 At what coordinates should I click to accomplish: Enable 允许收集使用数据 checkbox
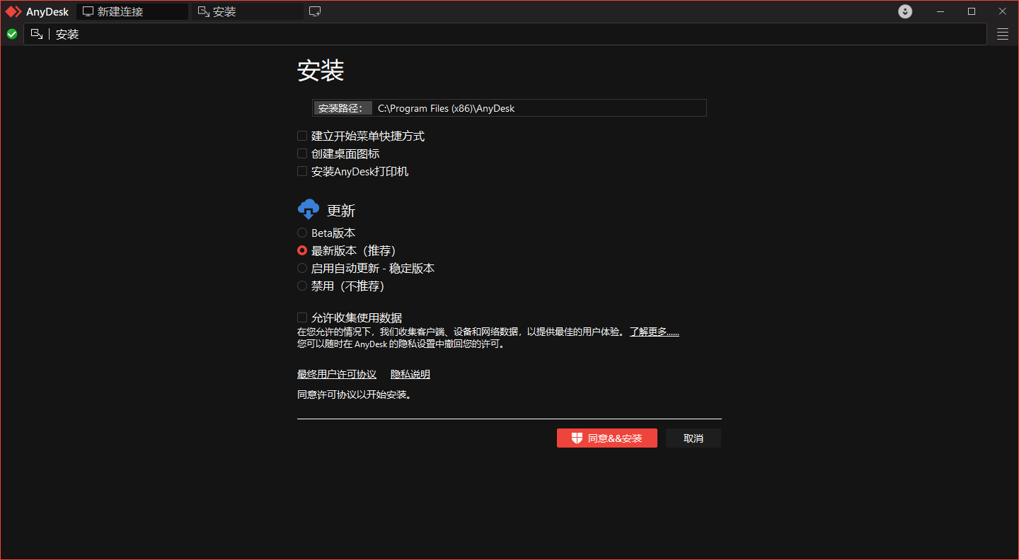point(302,317)
